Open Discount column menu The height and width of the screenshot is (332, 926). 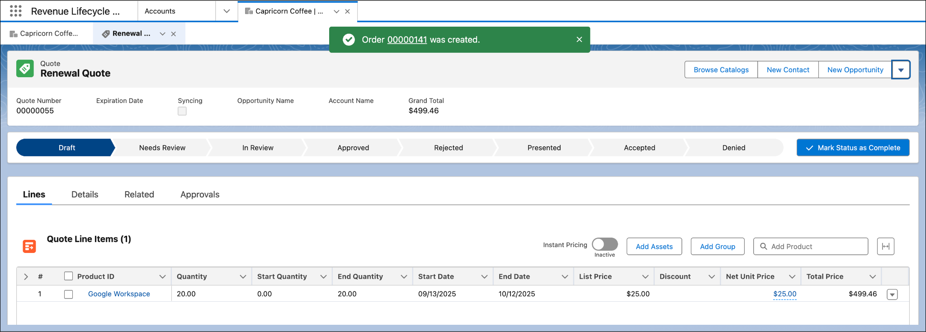pyautogui.click(x=712, y=276)
